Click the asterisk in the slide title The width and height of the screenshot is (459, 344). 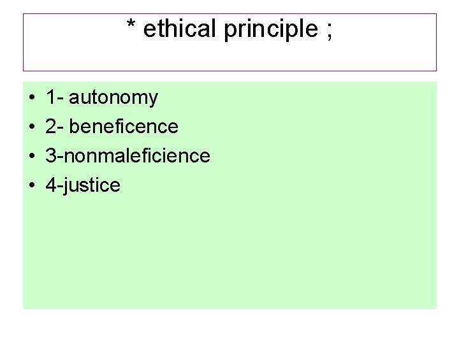(x=131, y=27)
